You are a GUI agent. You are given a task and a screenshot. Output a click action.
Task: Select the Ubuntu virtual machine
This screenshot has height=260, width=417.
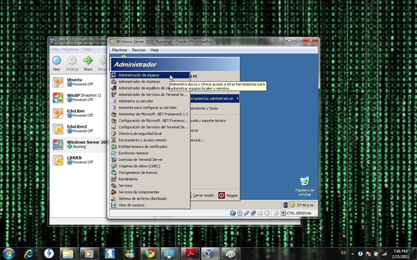tap(78, 82)
